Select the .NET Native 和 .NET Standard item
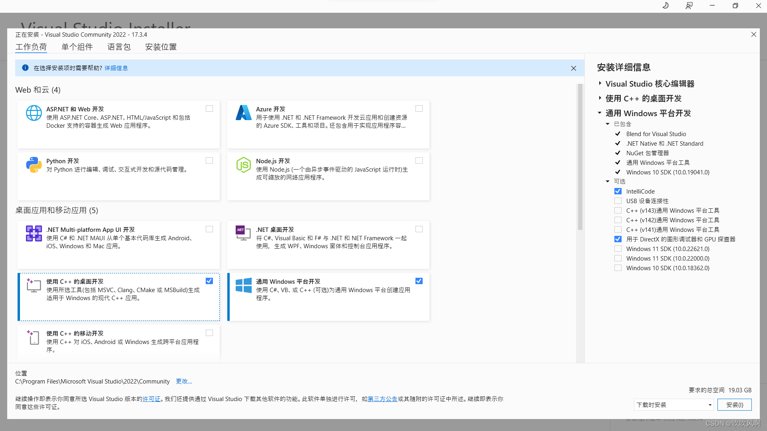The image size is (767, 431). (665, 144)
